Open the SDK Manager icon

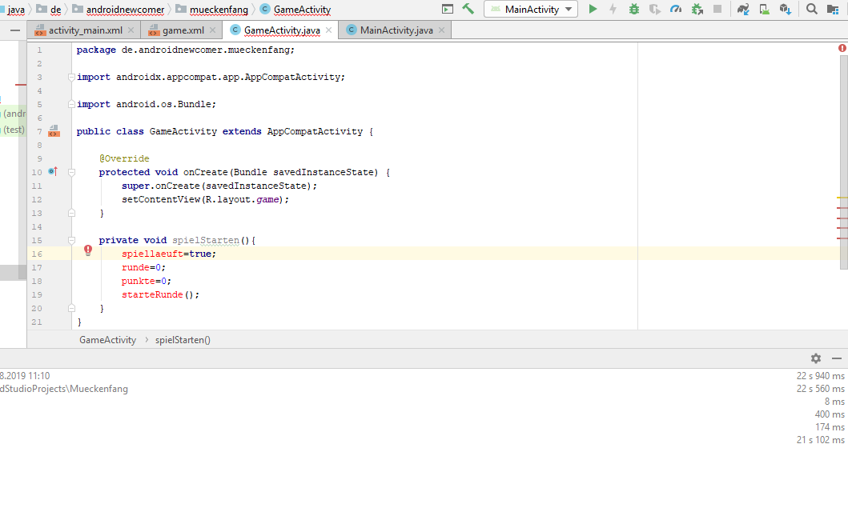[x=786, y=9]
